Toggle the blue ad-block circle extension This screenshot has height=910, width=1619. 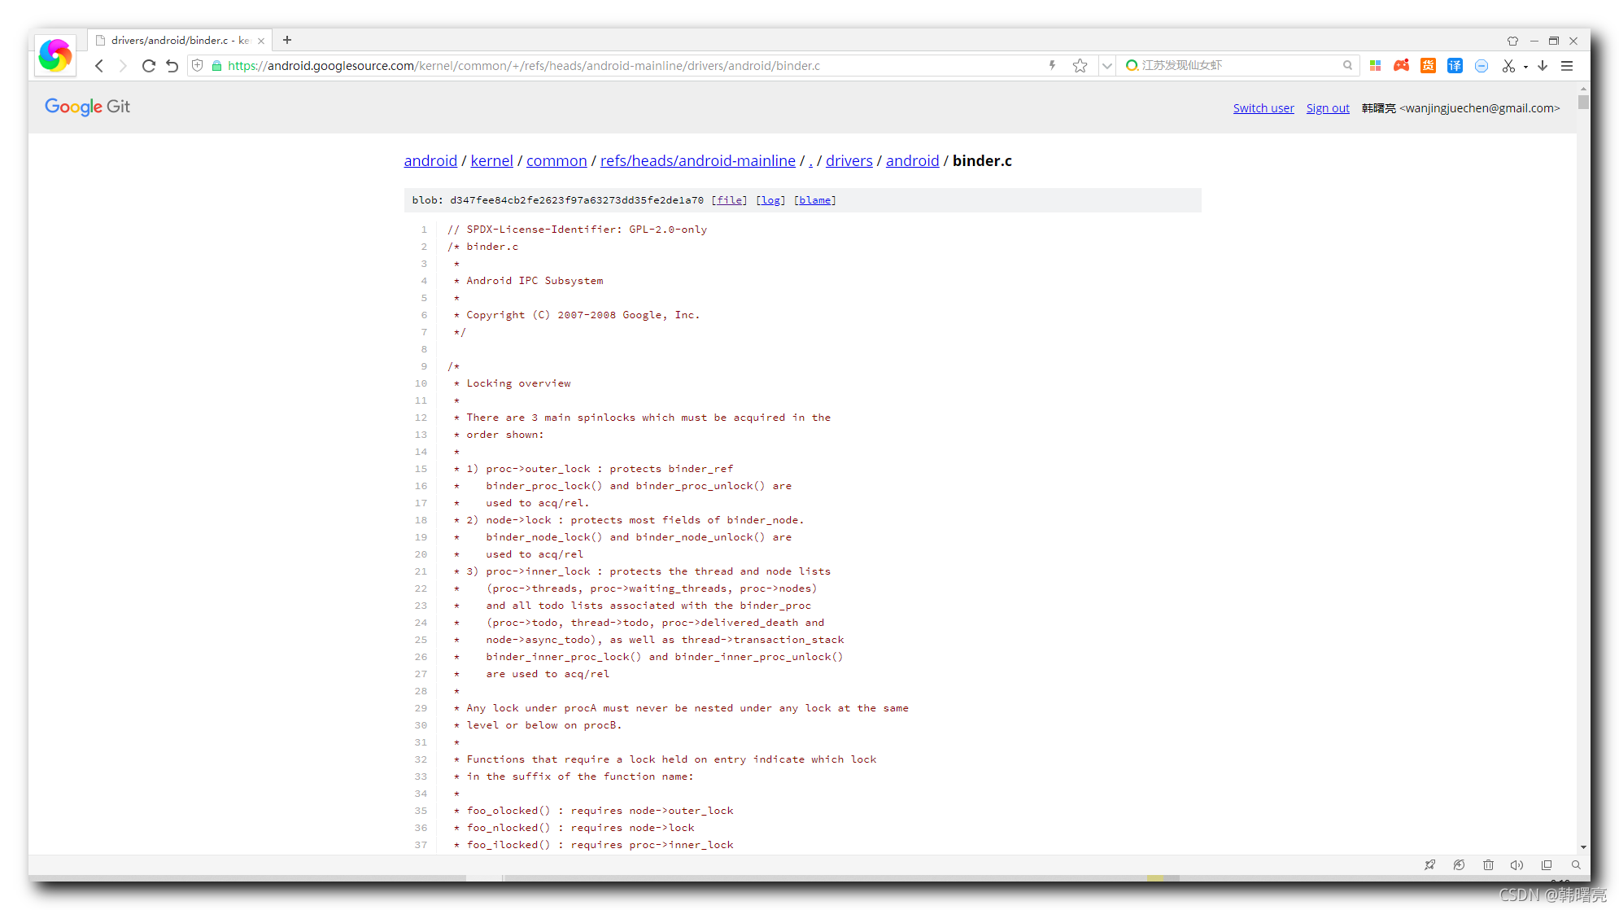tap(1482, 66)
